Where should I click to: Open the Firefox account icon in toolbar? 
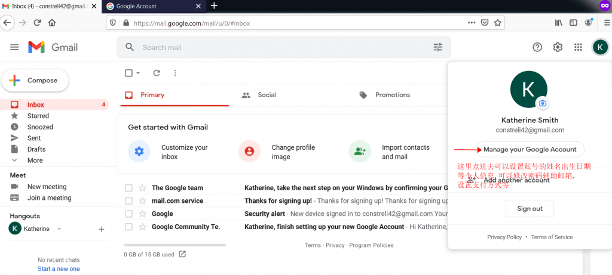click(588, 23)
